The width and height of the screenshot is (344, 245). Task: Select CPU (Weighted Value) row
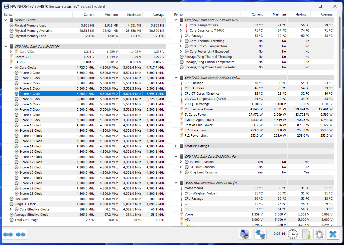[253, 193]
